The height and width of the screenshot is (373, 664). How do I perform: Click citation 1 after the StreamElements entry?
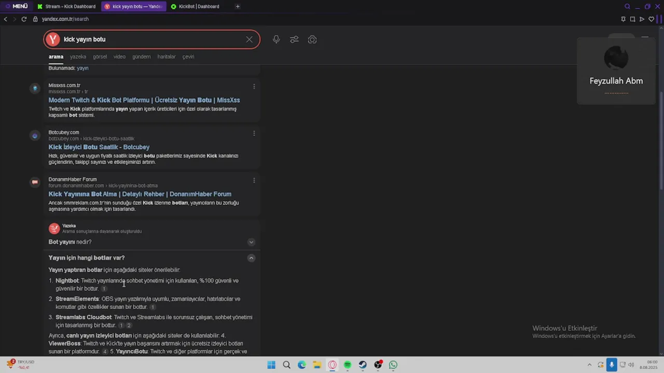152,307
